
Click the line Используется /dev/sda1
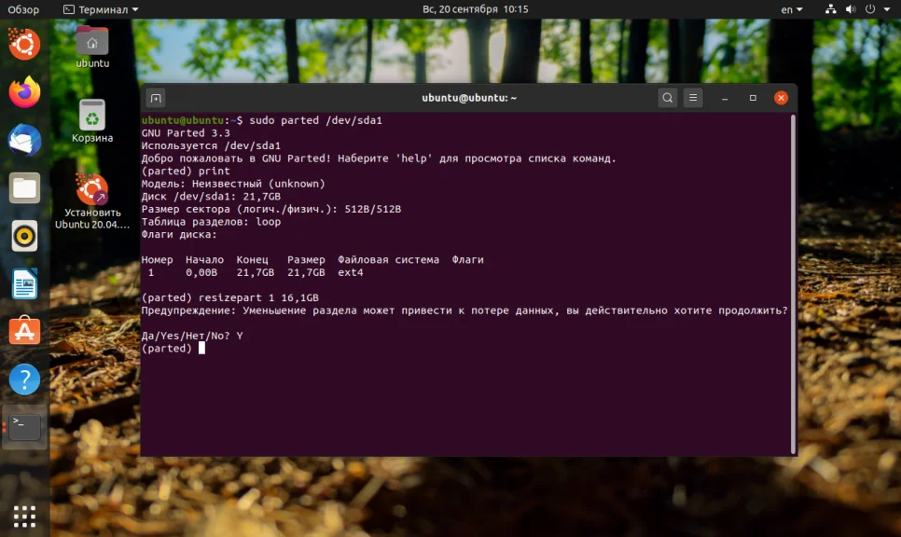click(x=211, y=145)
